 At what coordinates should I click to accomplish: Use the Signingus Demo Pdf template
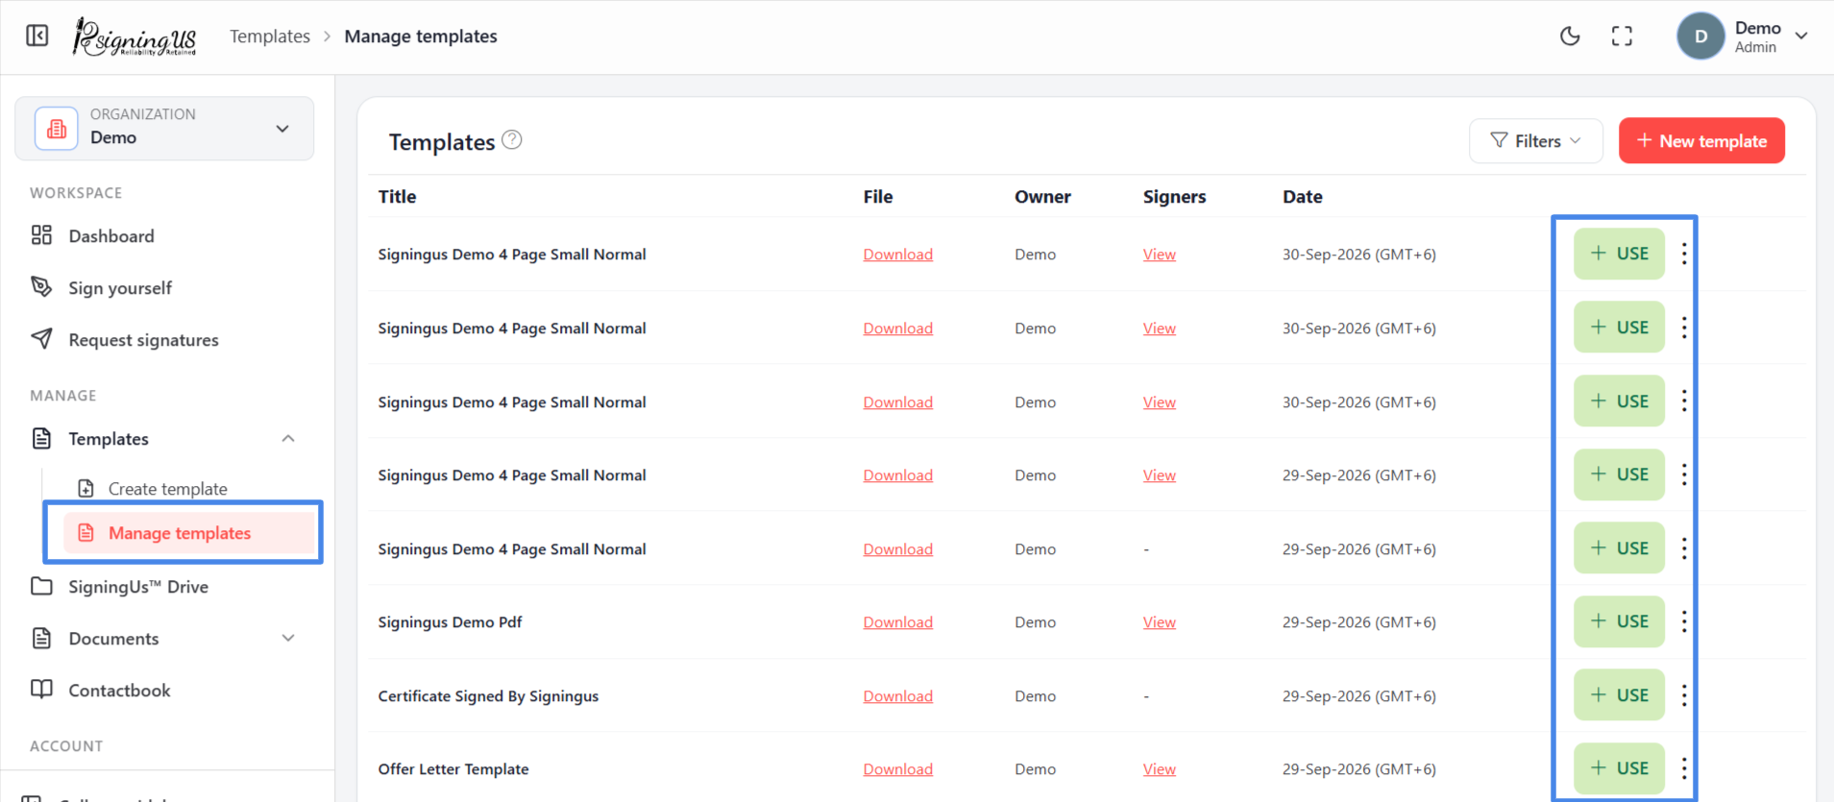point(1619,621)
